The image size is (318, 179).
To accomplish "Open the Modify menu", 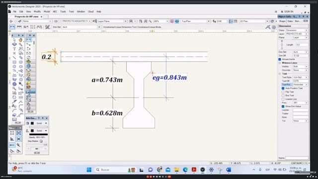I will pos(37,11).
